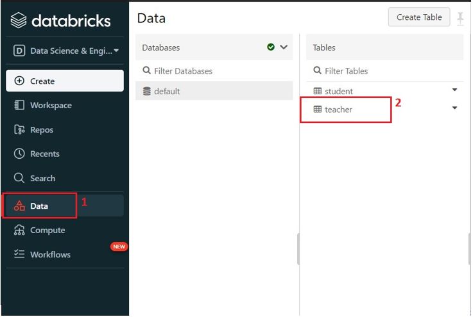The image size is (473, 317).
Task: Click the Data Science & Engineering persona icon
Action: click(x=19, y=51)
